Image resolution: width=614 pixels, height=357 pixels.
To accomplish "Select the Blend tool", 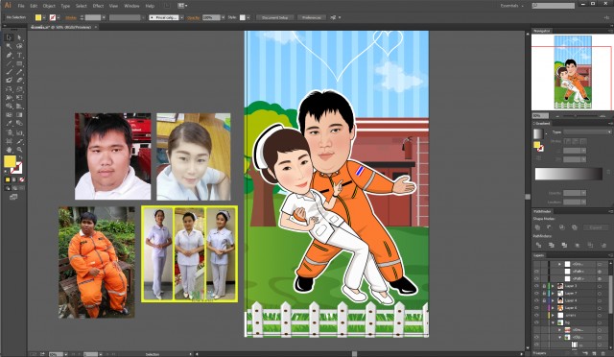I will [19, 124].
